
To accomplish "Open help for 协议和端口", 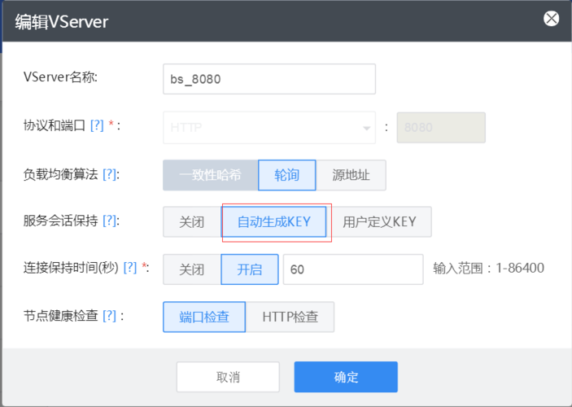I will point(97,125).
